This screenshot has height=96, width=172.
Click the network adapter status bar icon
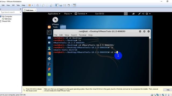157,95
